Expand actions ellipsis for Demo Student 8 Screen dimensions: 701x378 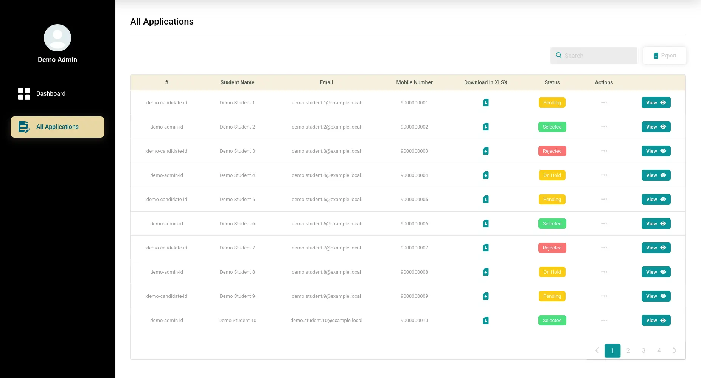(x=604, y=272)
